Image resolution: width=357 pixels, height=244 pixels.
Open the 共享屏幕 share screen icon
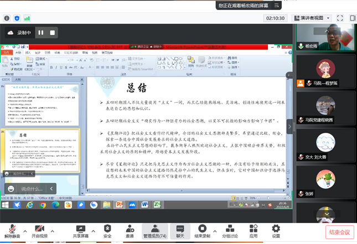point(81,229)
